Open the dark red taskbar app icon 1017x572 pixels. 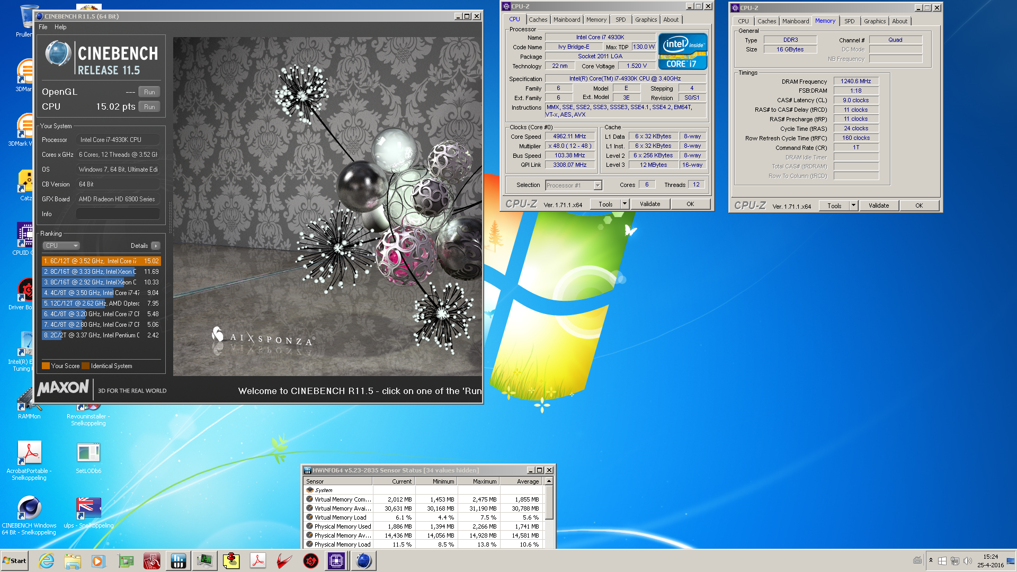152,561
